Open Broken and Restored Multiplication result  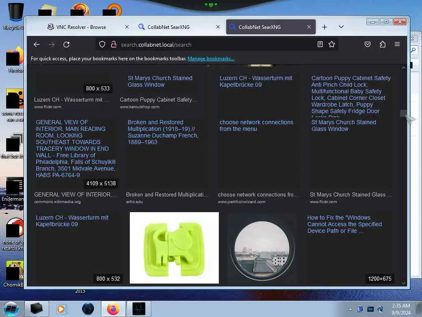point(163,132)
